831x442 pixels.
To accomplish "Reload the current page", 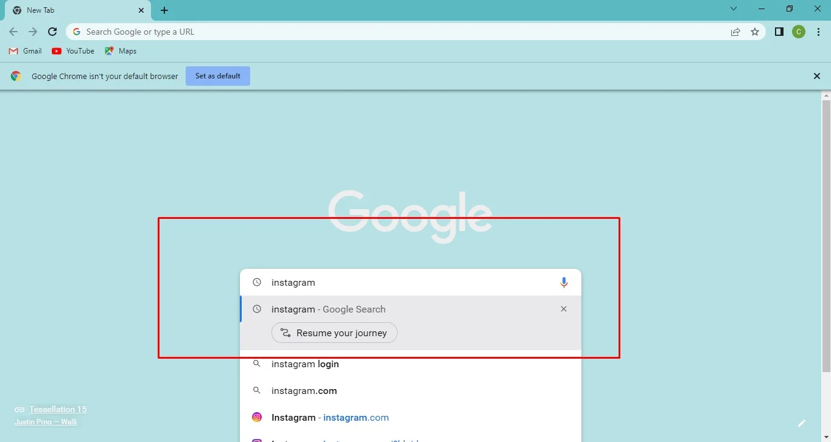I will coord(52,32).
